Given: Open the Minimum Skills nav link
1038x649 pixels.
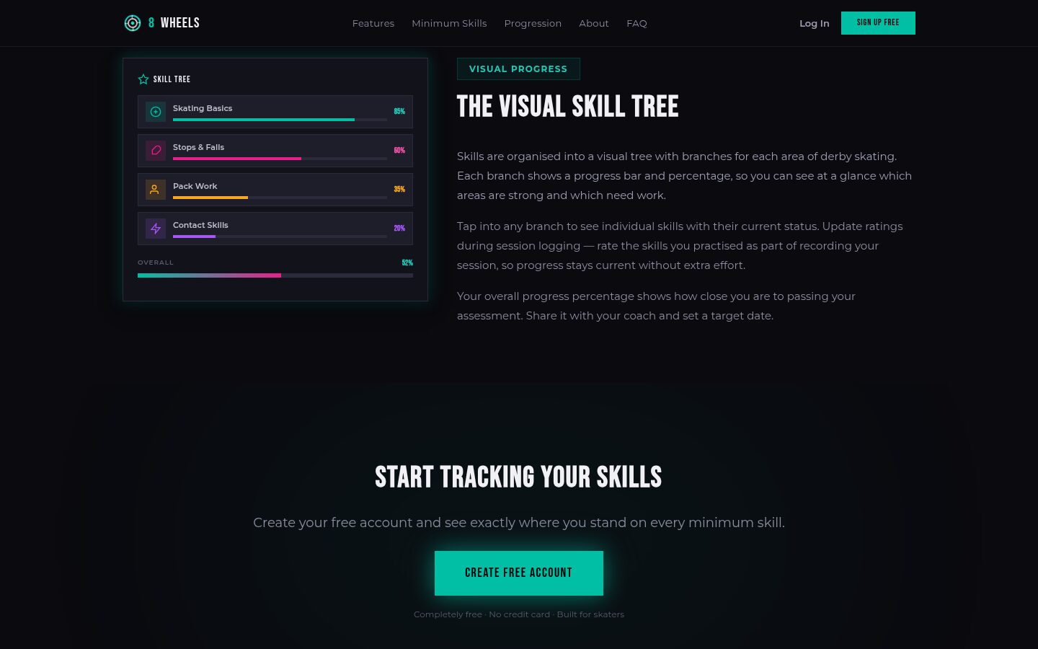Looking at the screenshot, I should [x=449, y=23].
